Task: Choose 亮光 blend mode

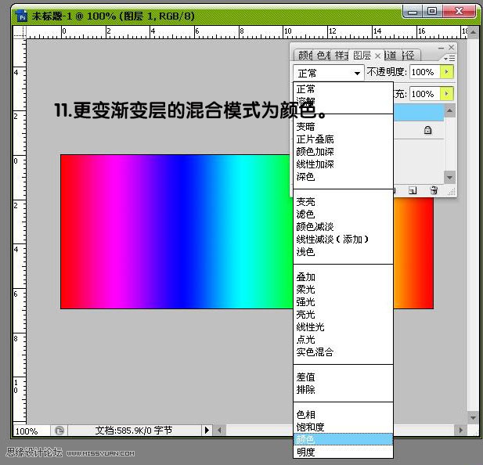Action: click(x=343, y=315)
